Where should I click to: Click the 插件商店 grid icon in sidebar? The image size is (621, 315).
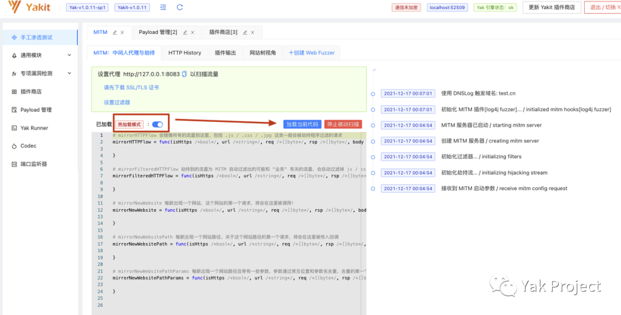click(14, 92)
